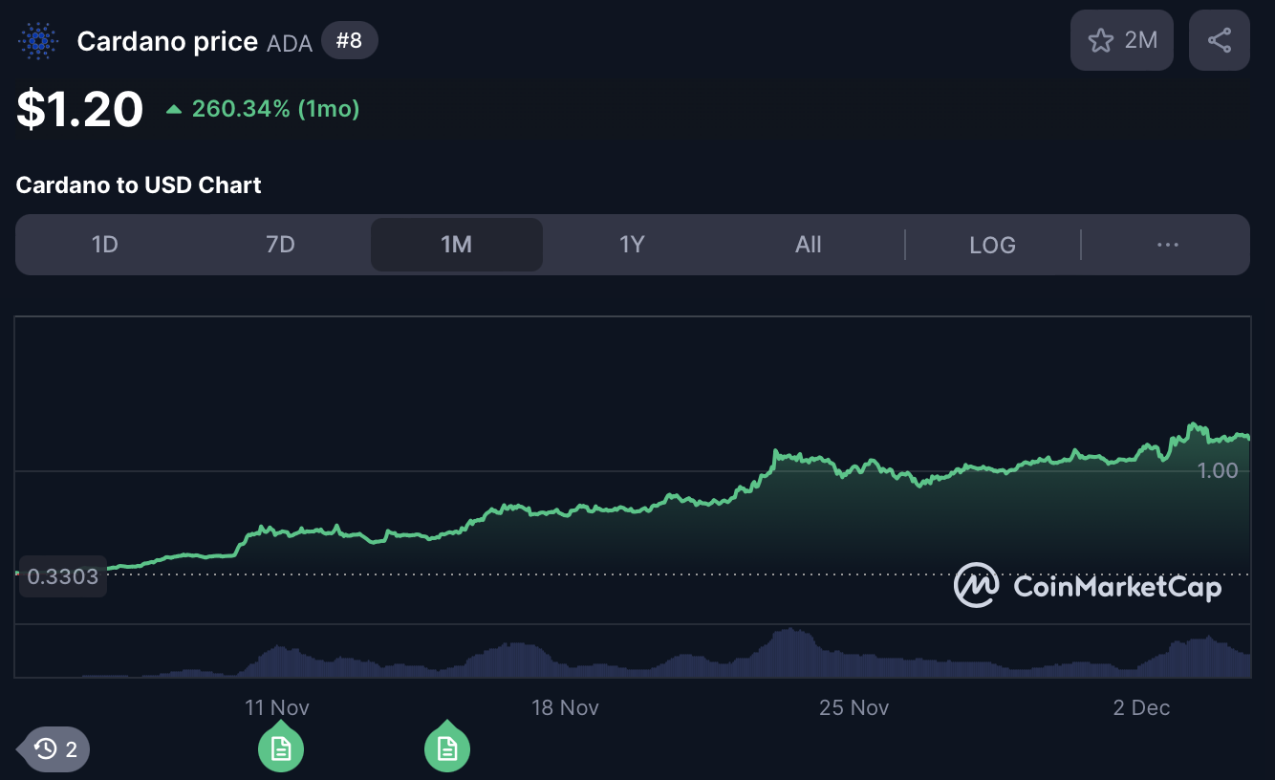
Task: Click the 2 Dec date label
Action: (x=1142, y=708)
